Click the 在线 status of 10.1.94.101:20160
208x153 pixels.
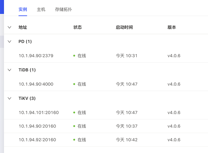pyautogui.click(x=82, y=113)
